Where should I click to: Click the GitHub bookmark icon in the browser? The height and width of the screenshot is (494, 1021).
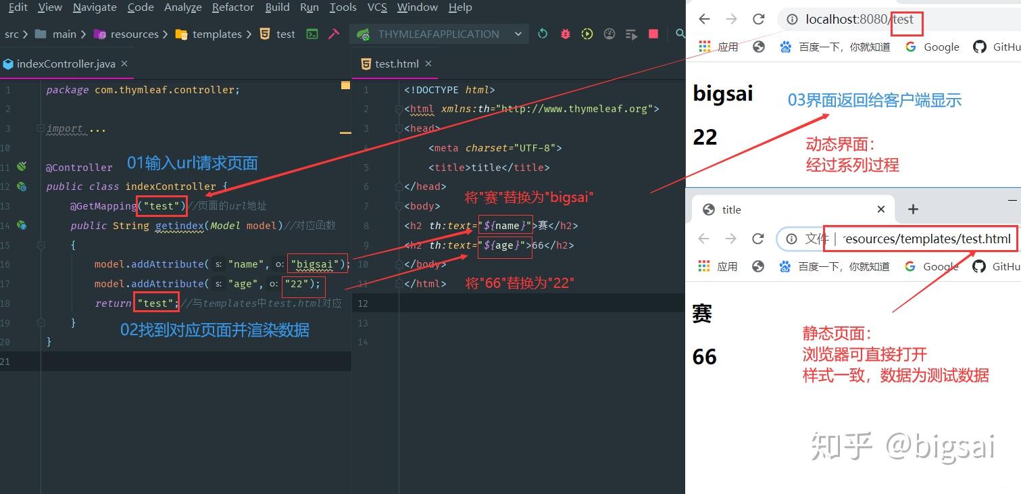pyautogui.click(x=980, y=47)
